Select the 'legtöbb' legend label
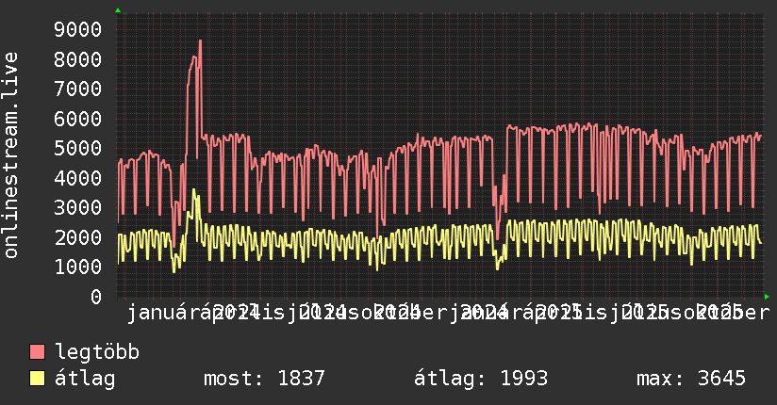The height and width of the screenshot is (405, 777). [x=97, y=351]
